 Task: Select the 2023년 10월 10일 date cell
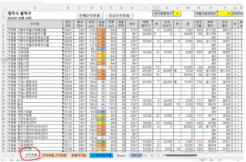click(x=35, y=18)
